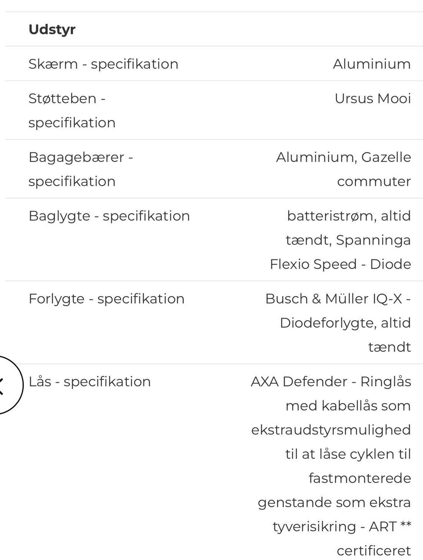Click the Bagagebærer - specifikation label
This screenshot has height=560, width=423.
pyautogui.click(x=81, y=169)
